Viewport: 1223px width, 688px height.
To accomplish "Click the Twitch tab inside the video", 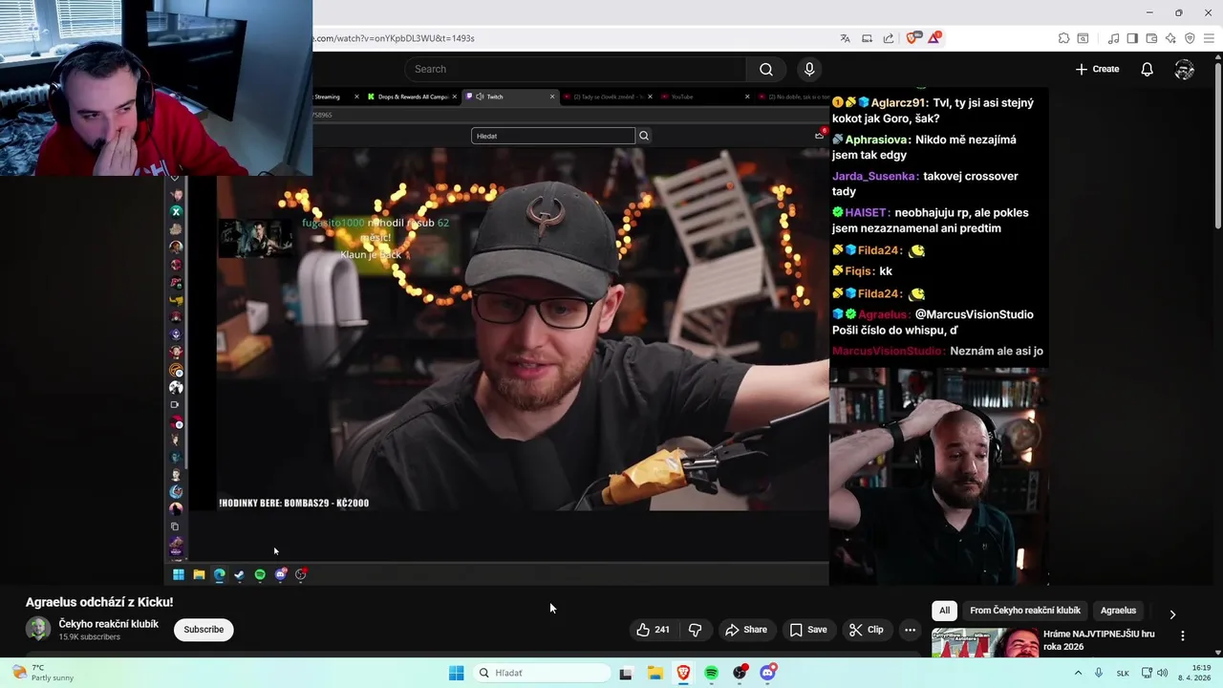I will click(509, 97).
